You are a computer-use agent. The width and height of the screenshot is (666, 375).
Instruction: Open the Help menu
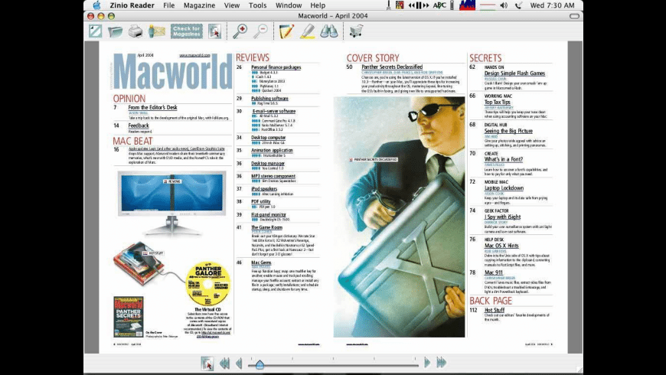click(318, 5)
